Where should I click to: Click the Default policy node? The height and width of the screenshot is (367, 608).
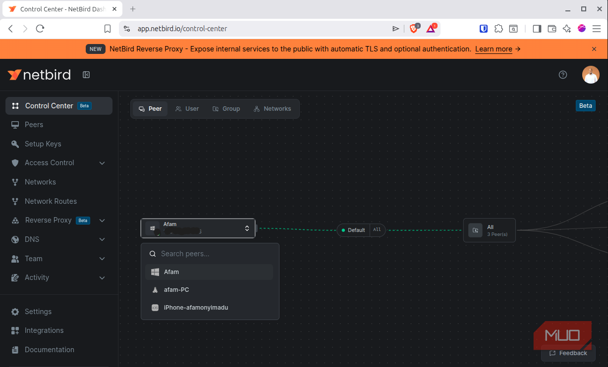pos(361,230)
